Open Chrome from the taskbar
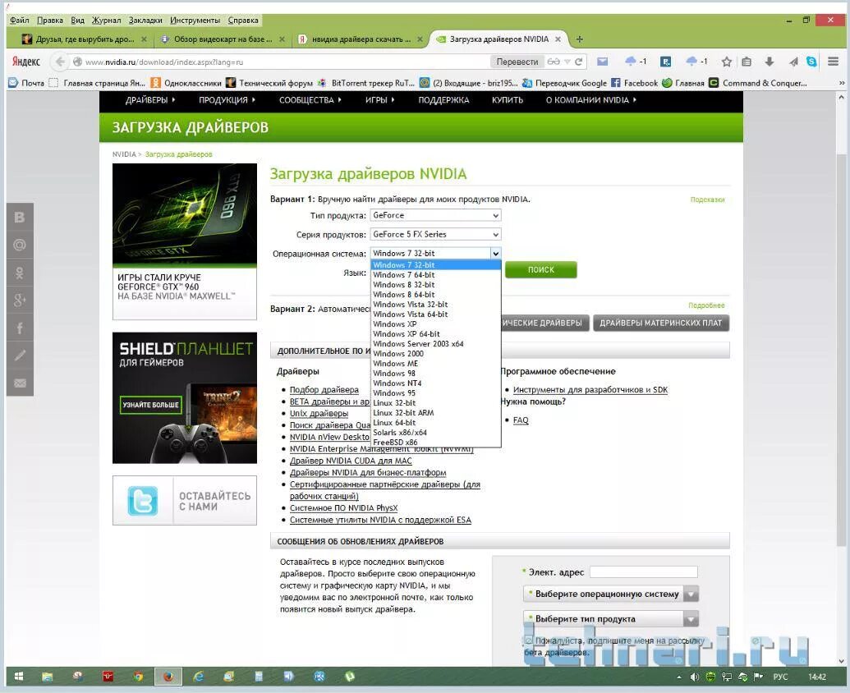The width and height of the screenshot is (850, 693). (x=138, y=677)
